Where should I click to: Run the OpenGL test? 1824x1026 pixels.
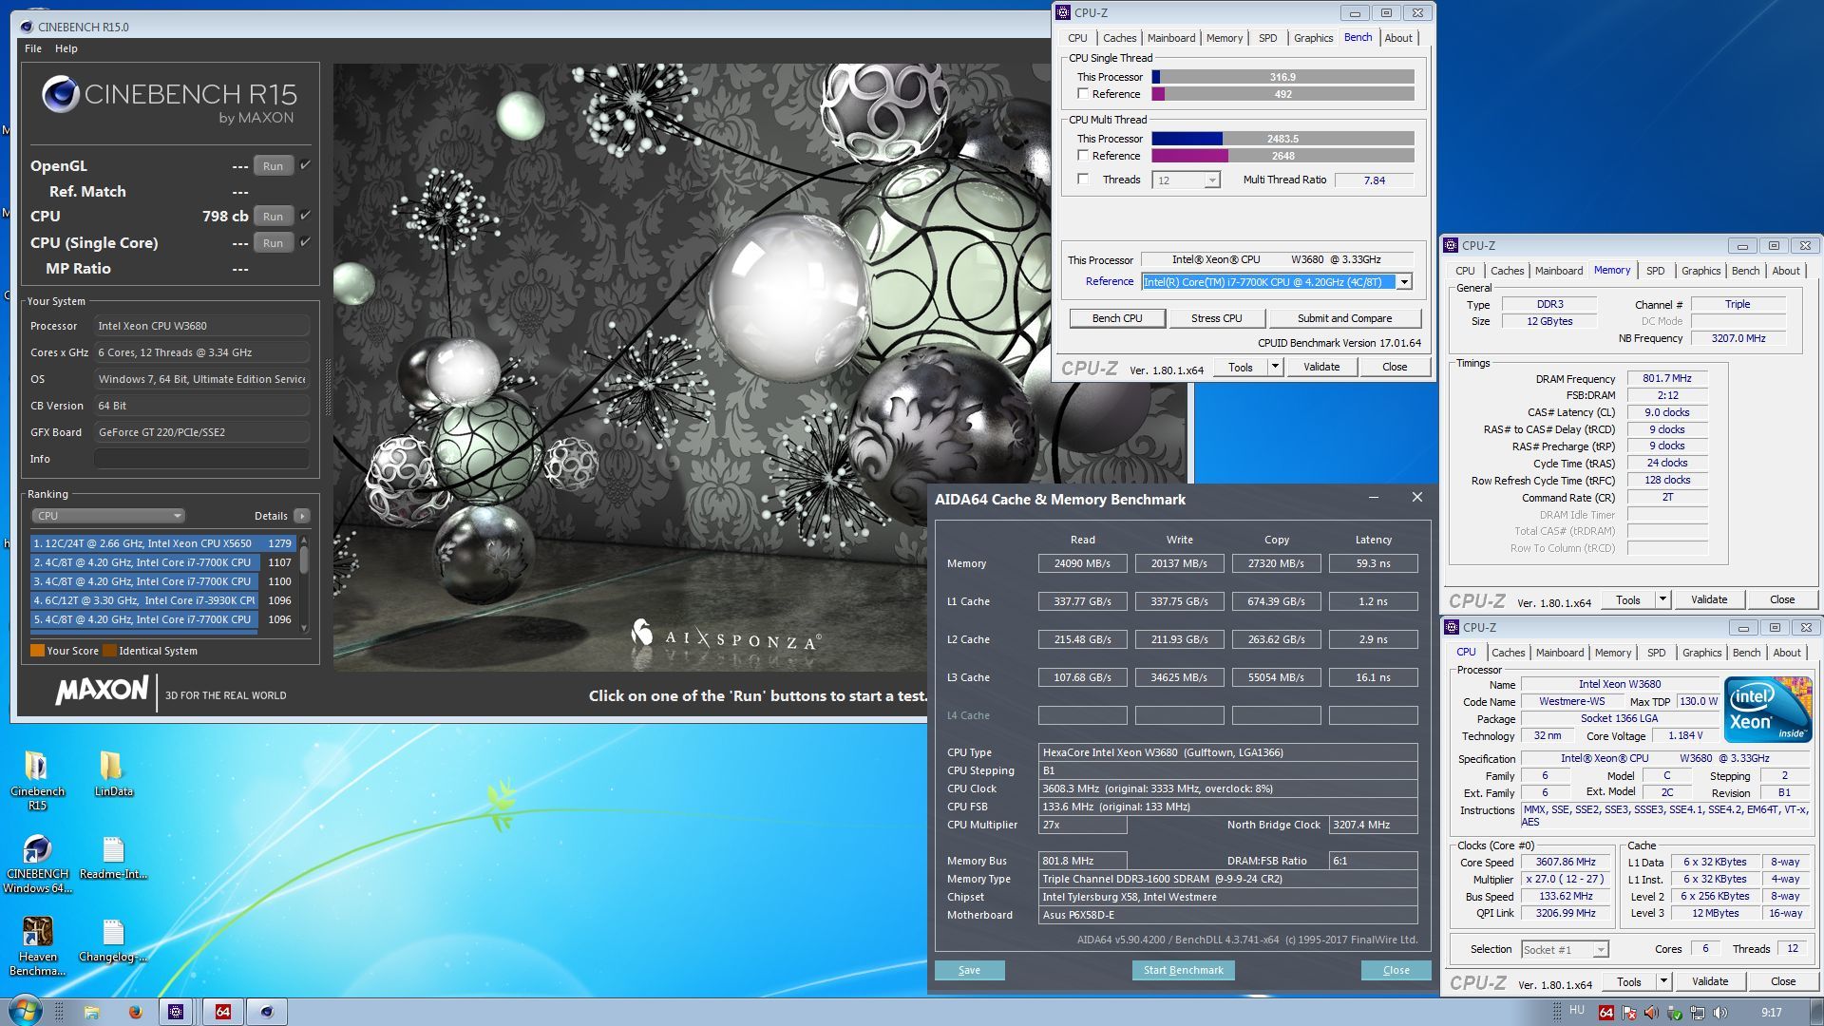[274, 166]
